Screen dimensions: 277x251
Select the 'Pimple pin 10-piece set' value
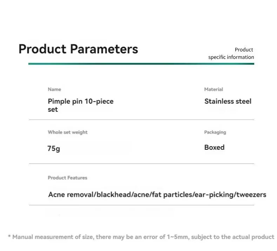81,105
